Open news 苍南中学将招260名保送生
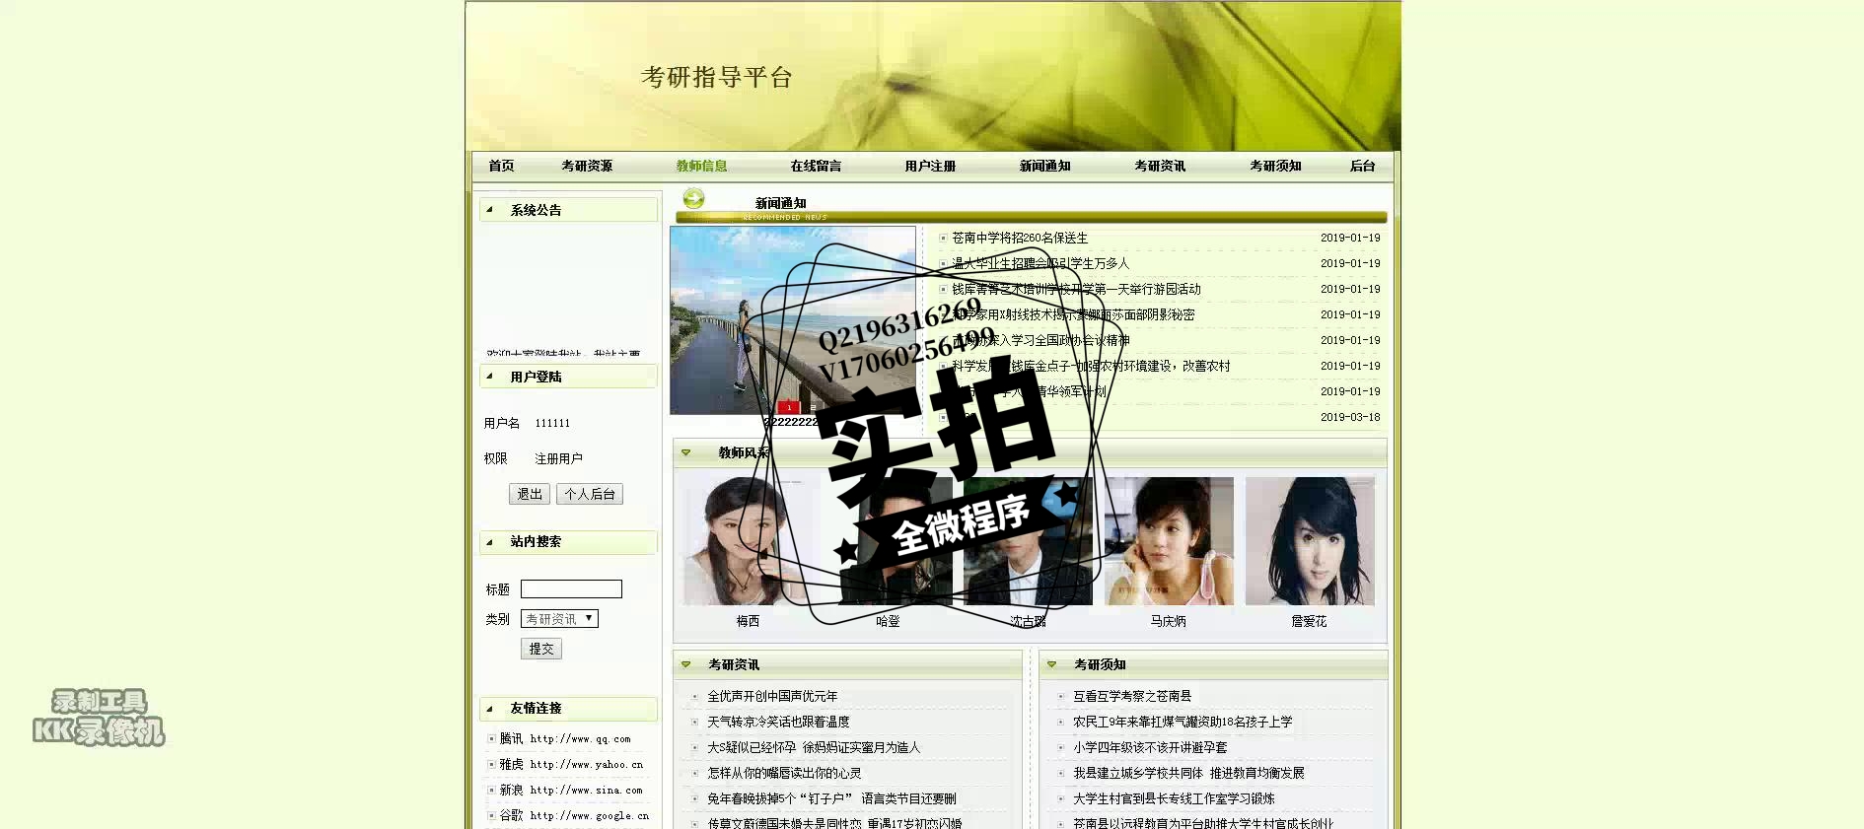This screenshot has height=829, width=1864. pyautogui.click(x=1020, y=238)
